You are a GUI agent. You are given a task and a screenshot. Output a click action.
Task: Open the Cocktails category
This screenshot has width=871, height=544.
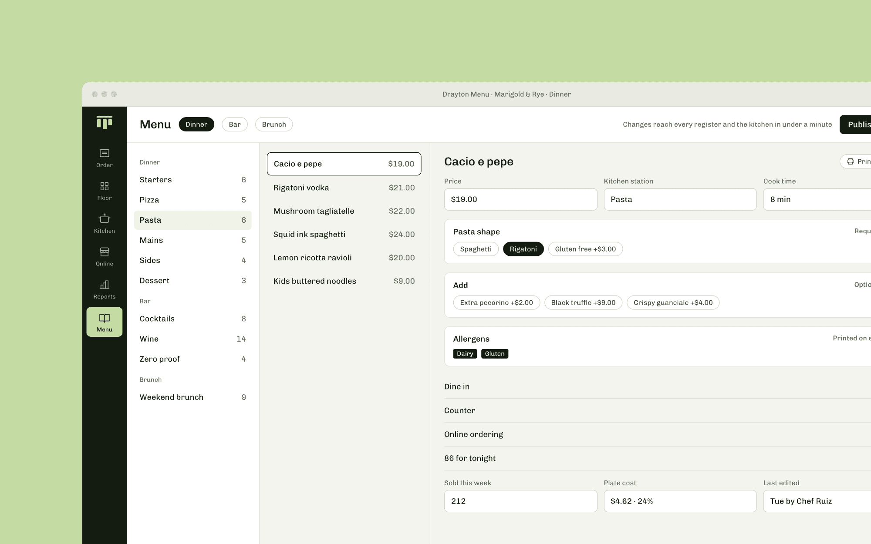[x=193, y=319]
